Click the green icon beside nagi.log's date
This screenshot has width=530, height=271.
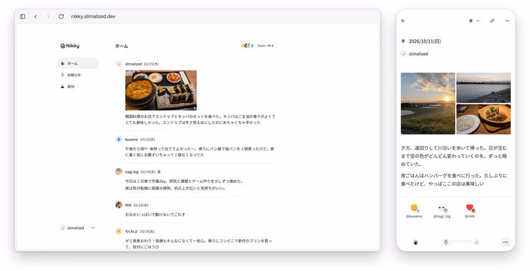[159, 172]
